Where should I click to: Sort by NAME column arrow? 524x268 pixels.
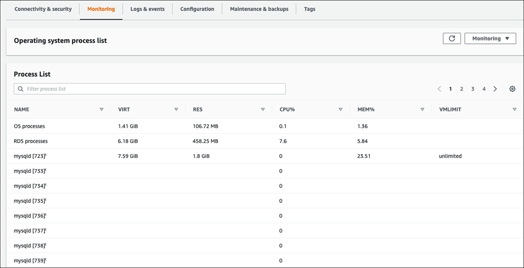click(101, 110)
